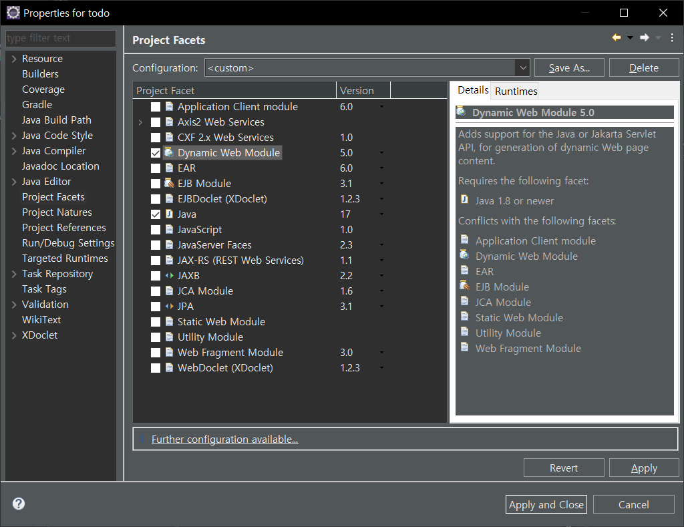The height and width of the screenshot is (527, 684).
Task: Open the Configuration custom dropdown
Action: click(522, 67)
